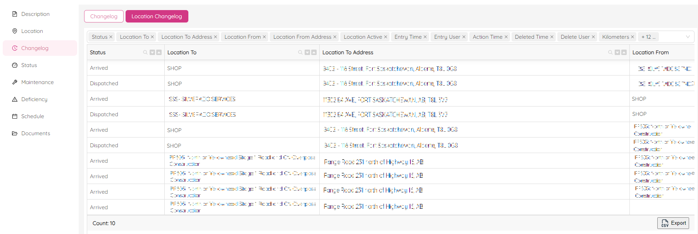Expand the column selector dropdown arrow
The image size is (698, 234).
[x=688, y=37]
